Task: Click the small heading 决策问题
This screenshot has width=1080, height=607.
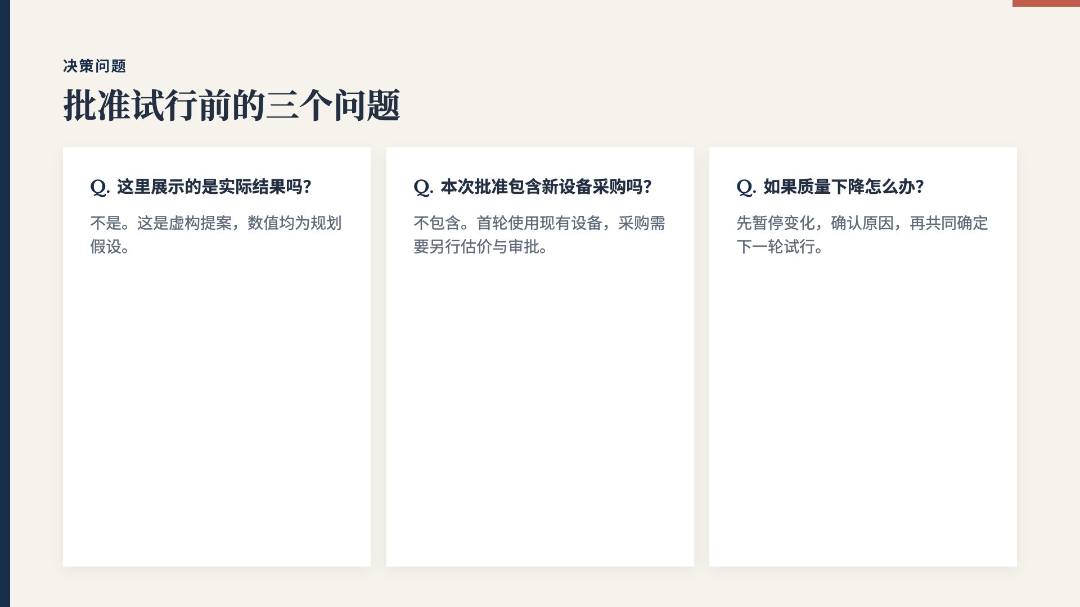Action: pyautogui.click(x=94, y=66)
